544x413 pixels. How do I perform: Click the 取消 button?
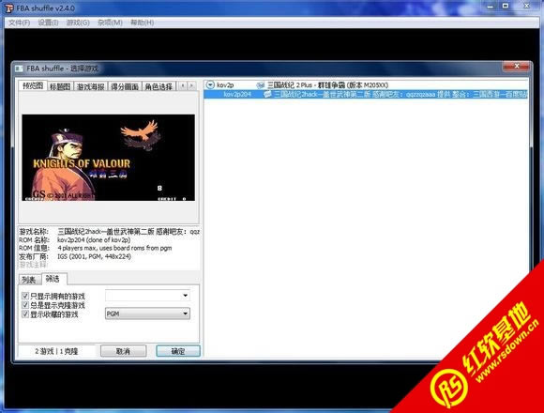point(123,351)
